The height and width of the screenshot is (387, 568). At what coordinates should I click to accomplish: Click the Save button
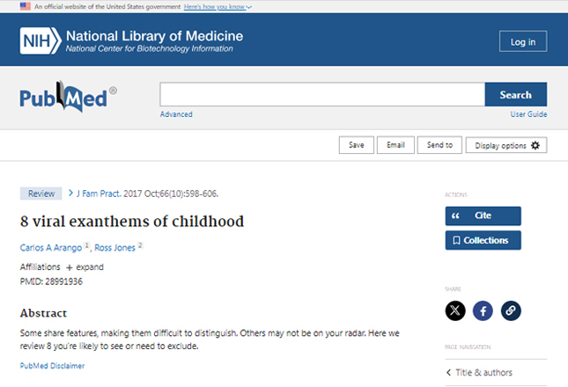coord(357,145)
